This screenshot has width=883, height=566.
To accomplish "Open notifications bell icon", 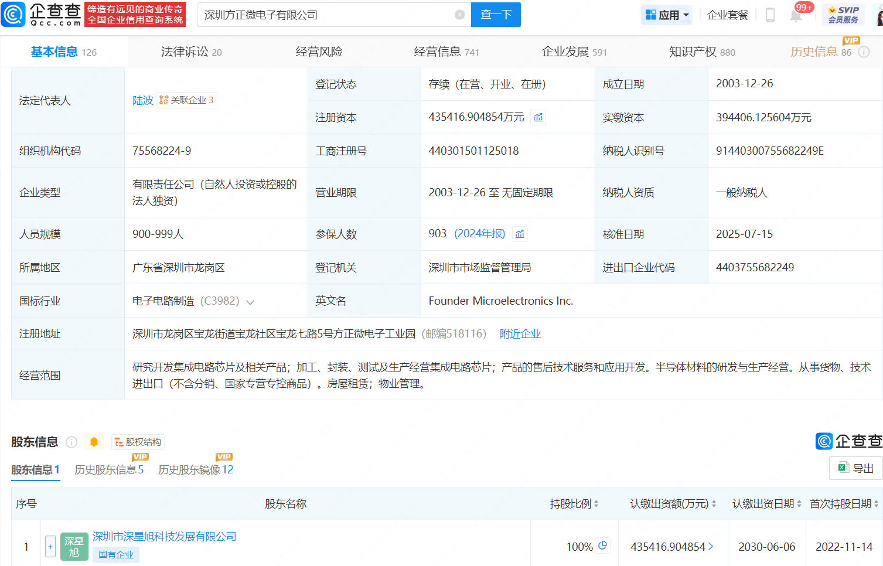I will point(796,16).
